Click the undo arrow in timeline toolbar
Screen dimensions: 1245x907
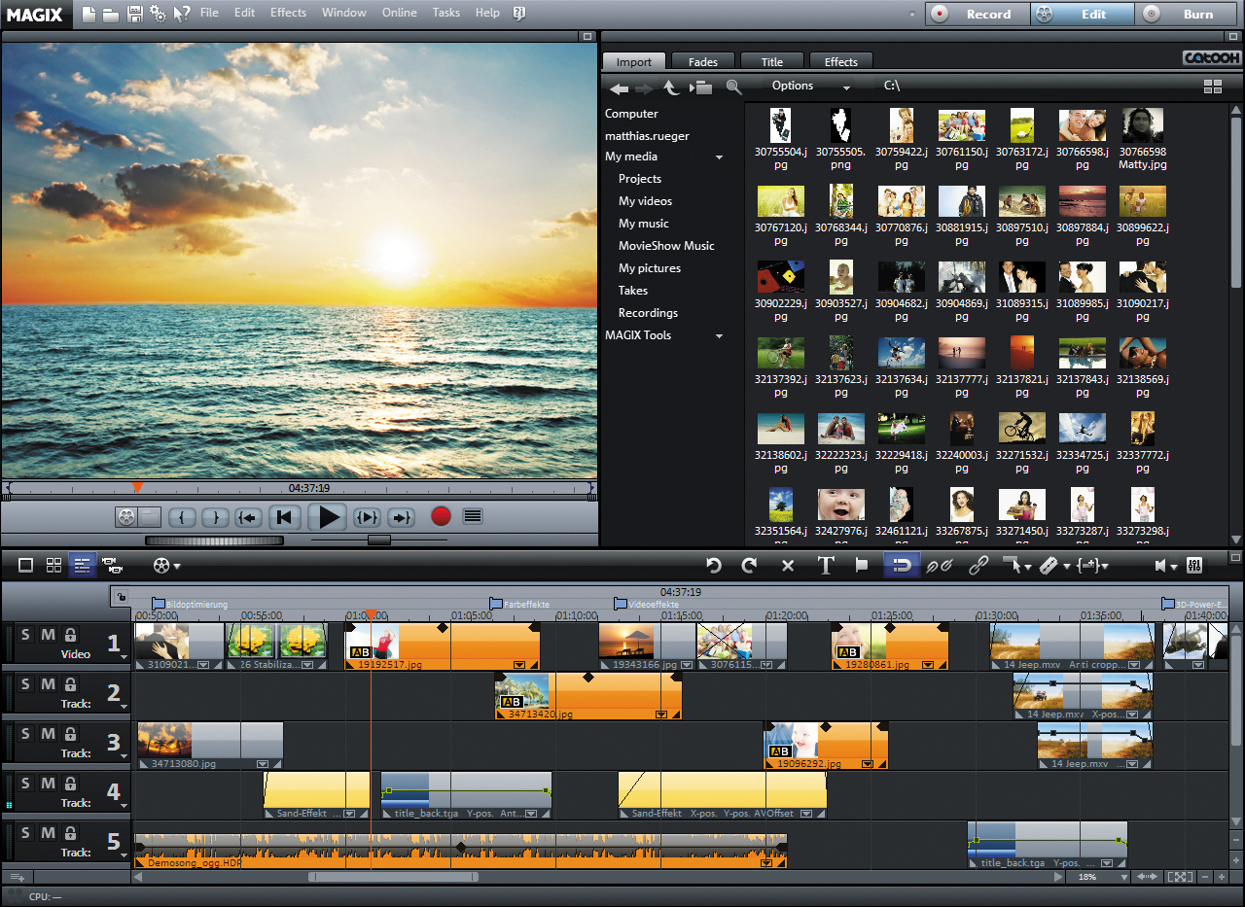(x=714, y=566)
